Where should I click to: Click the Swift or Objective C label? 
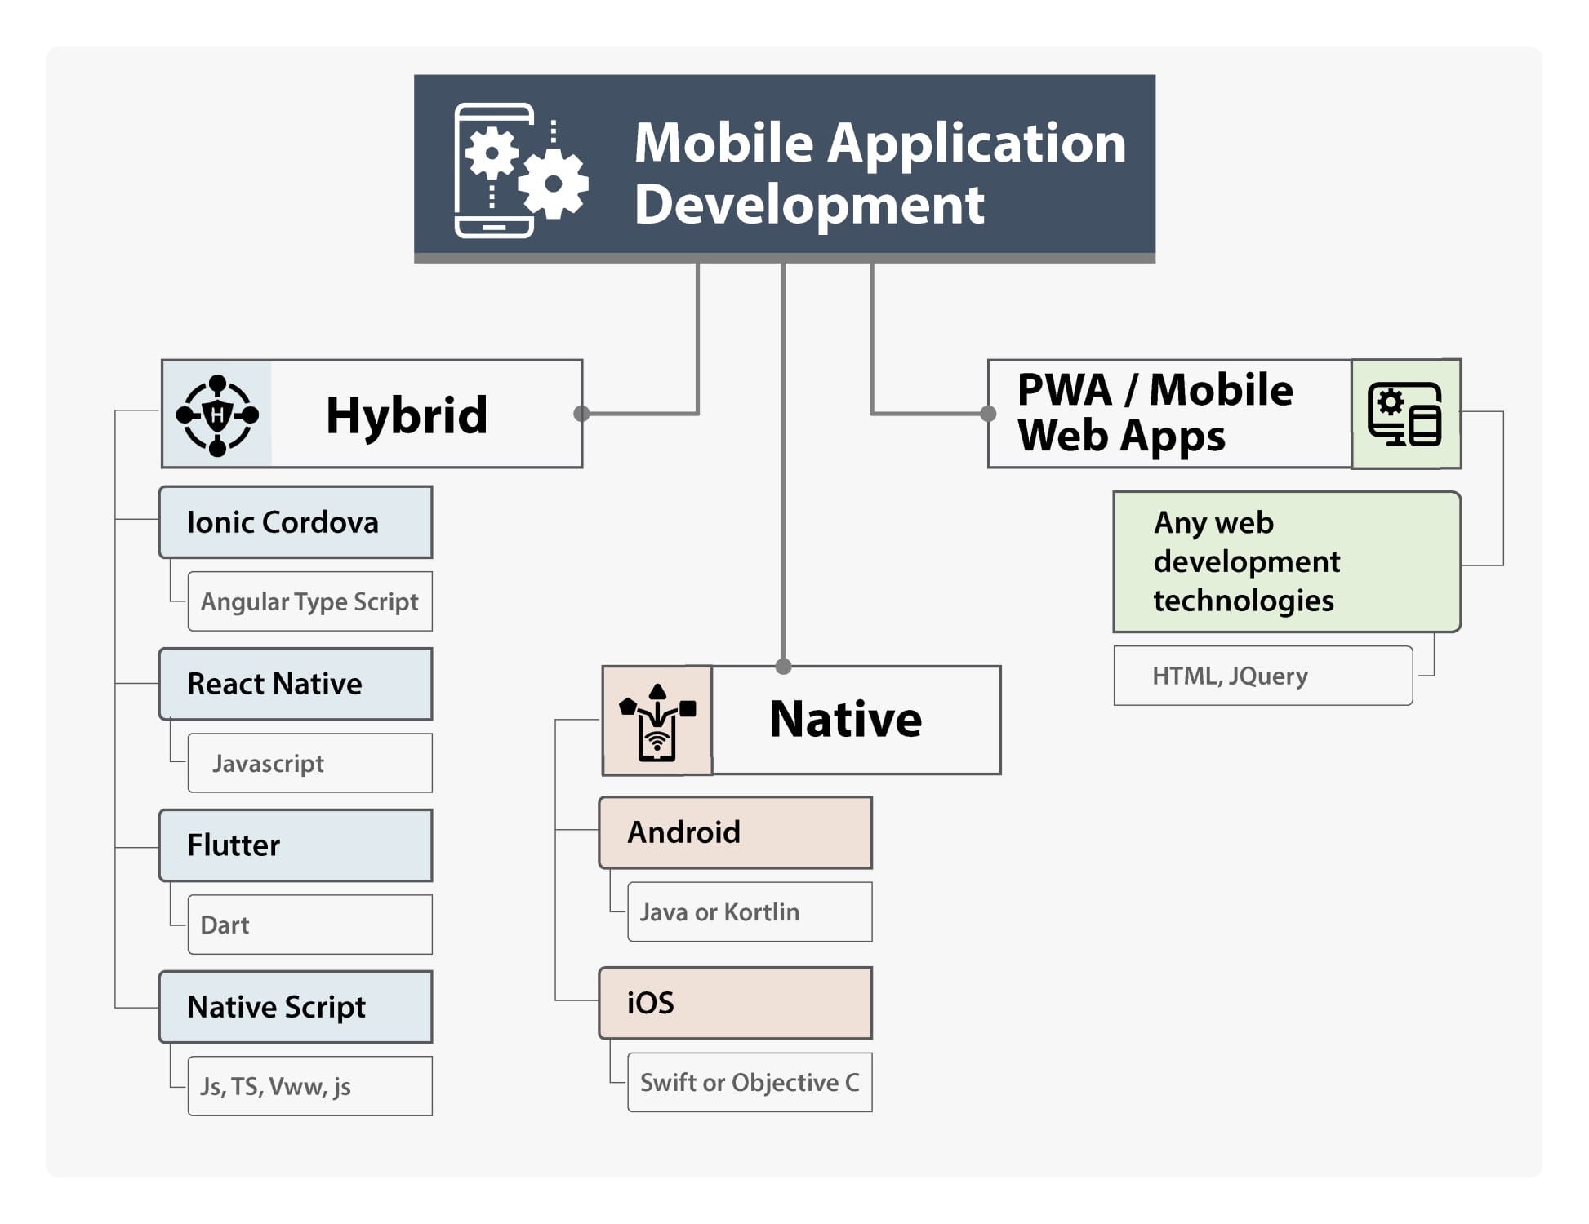coord(750,1082)
